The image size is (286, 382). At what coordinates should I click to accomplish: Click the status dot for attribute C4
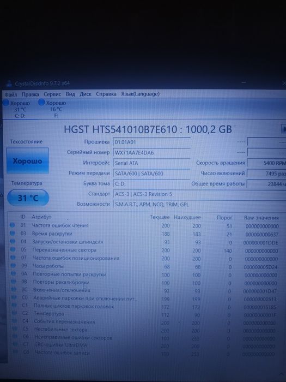coord(15,321)
